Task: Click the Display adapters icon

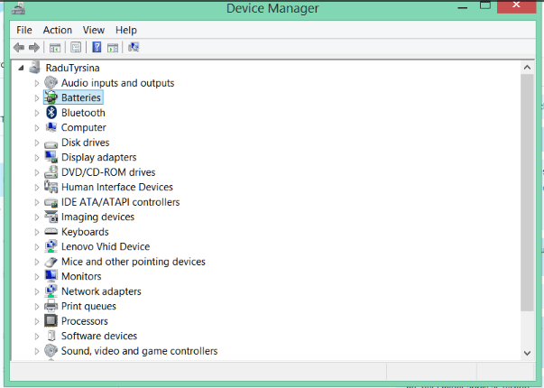Action: 51,157
